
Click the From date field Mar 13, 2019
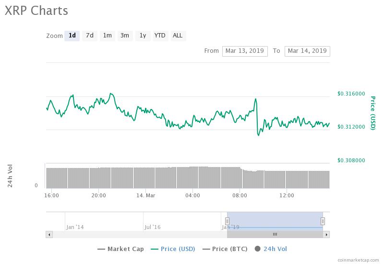coord(245,51)
